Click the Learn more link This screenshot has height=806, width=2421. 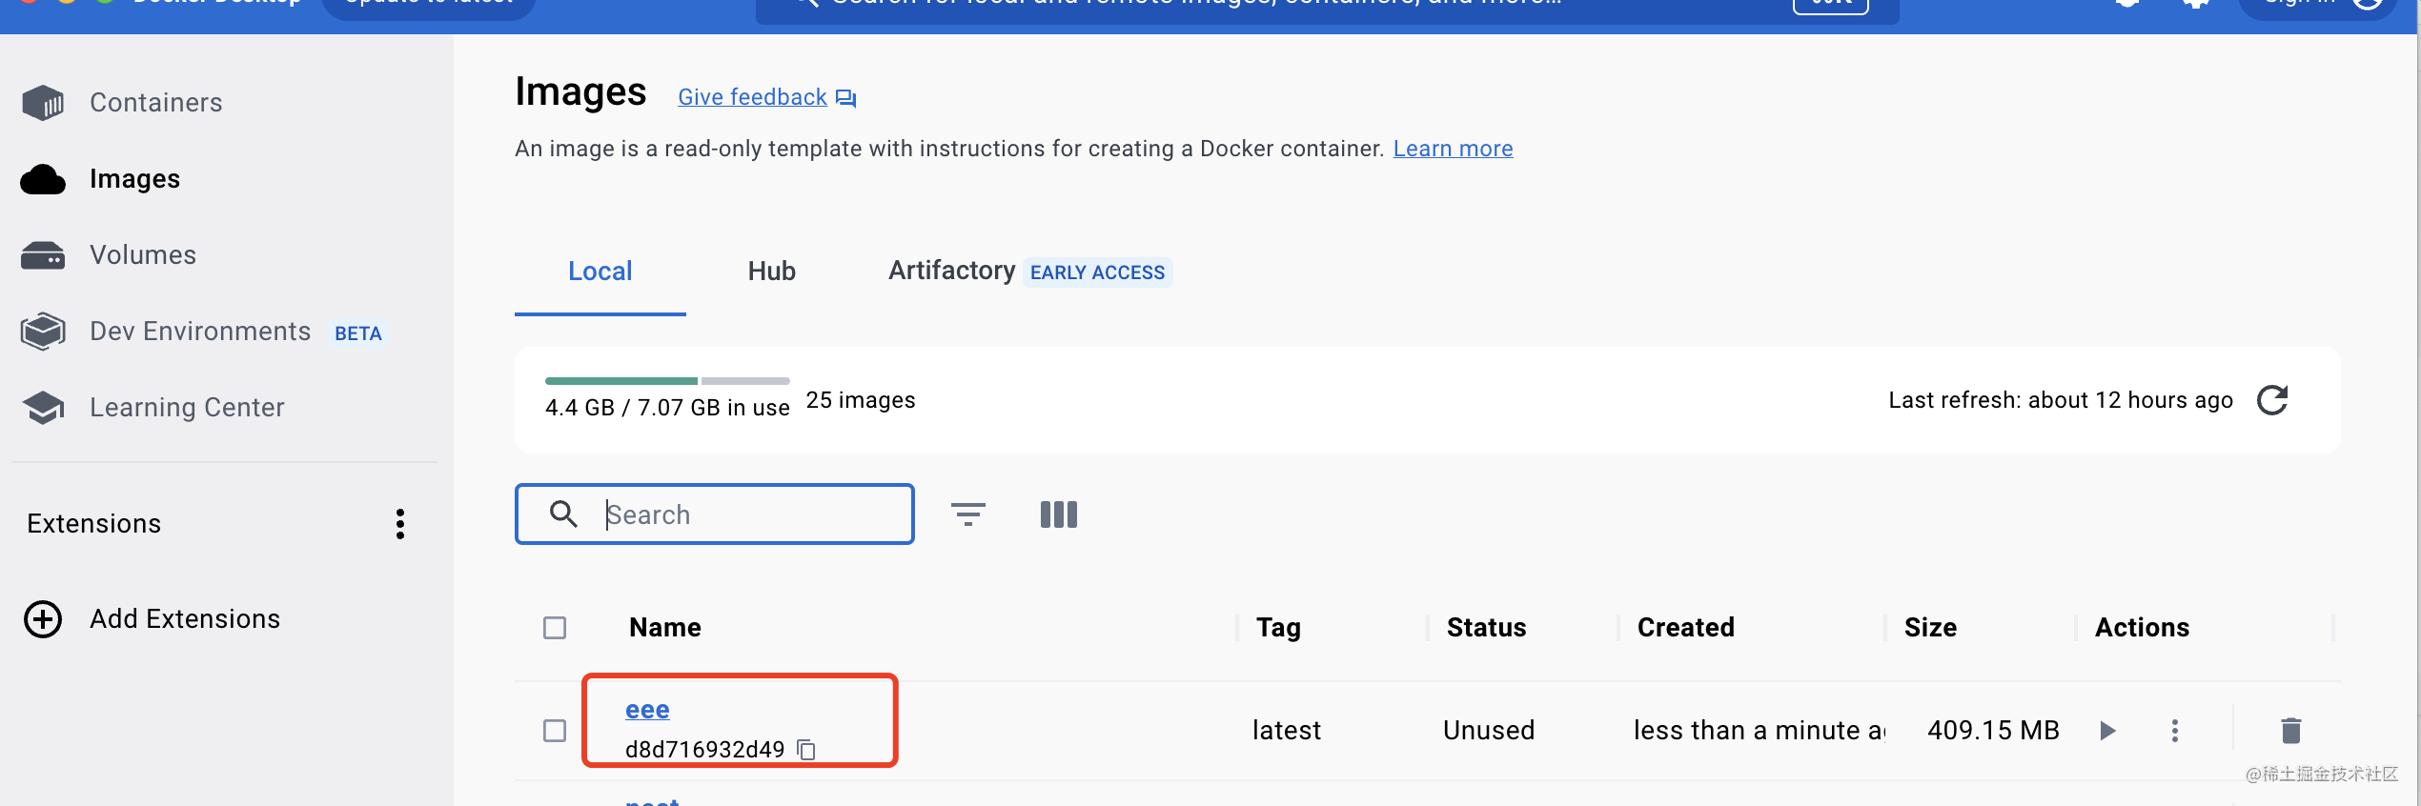1453,149
